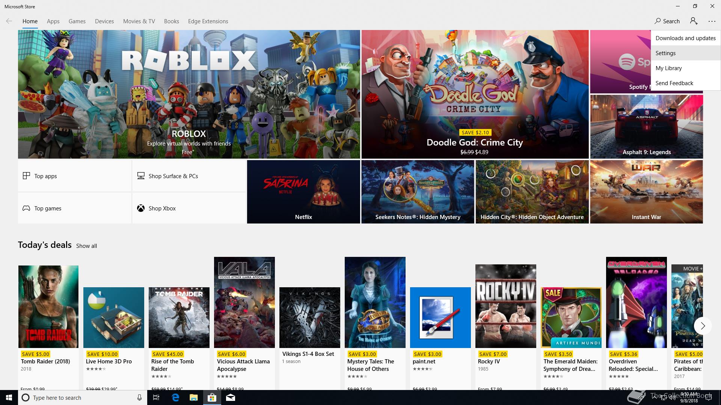Click the Today's deals heading

click(x=45, y=245)
